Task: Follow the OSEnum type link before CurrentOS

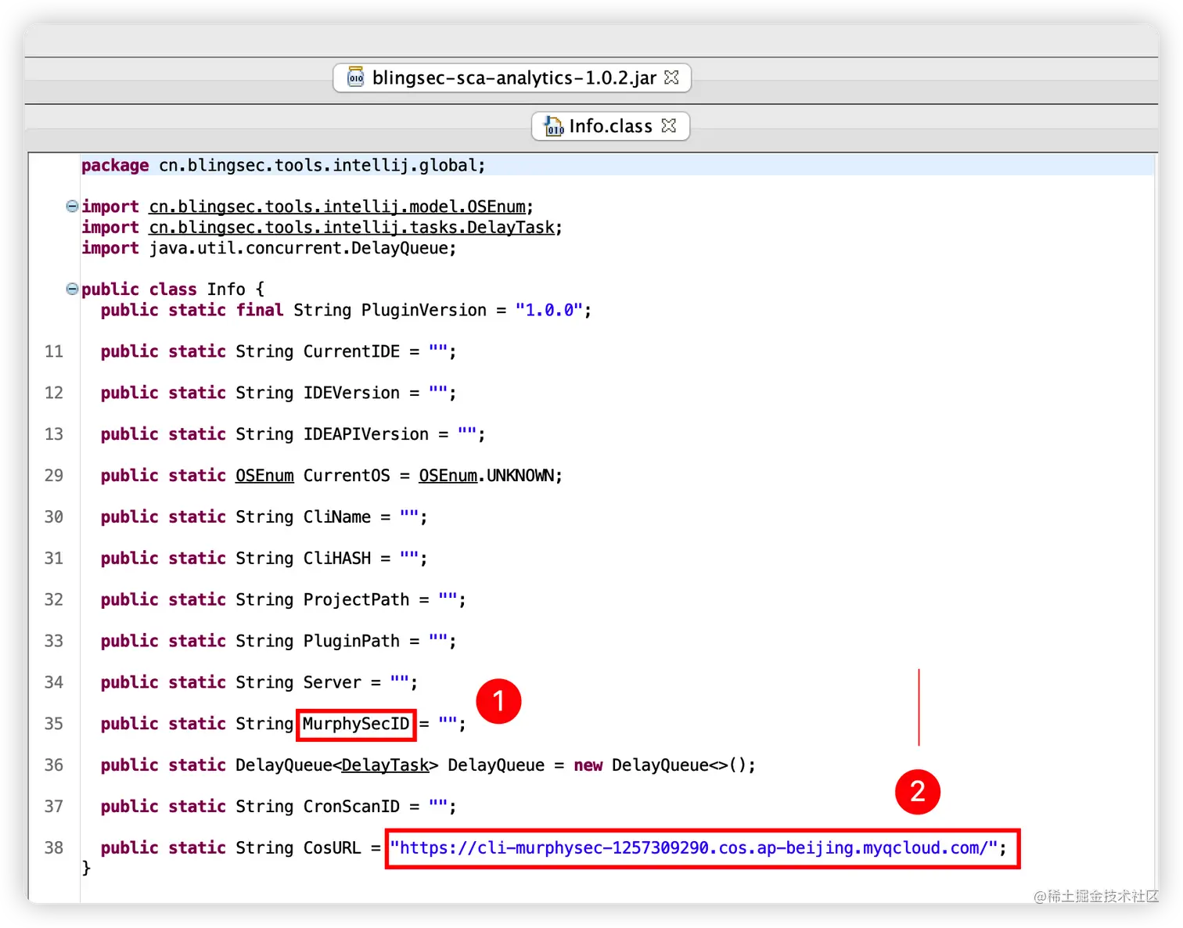Action: click(264, 476)
